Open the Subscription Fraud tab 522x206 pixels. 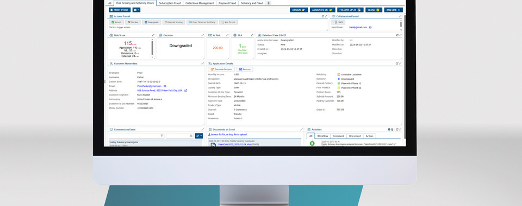[170, 3]
